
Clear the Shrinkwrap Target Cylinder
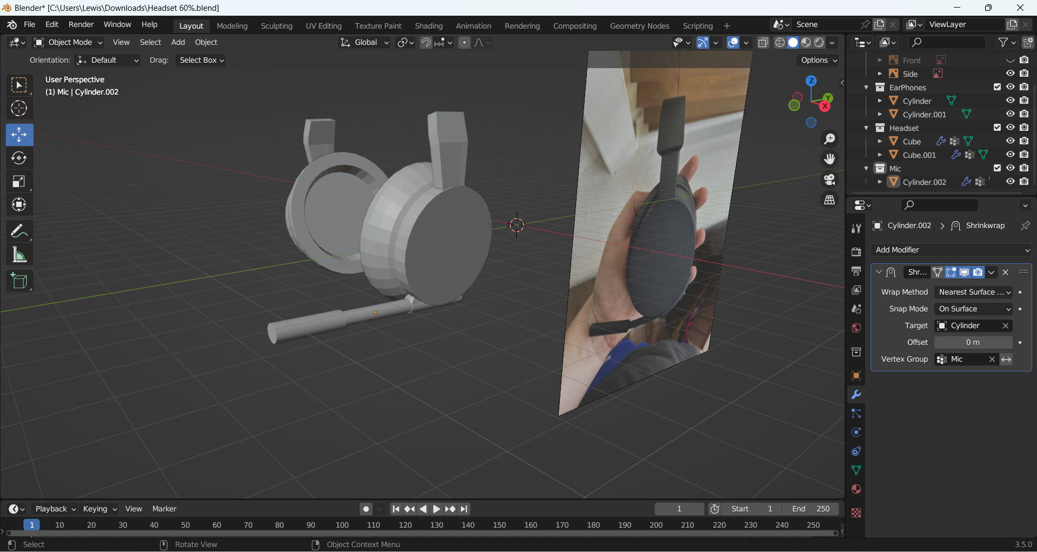[x=1006, y=325]
